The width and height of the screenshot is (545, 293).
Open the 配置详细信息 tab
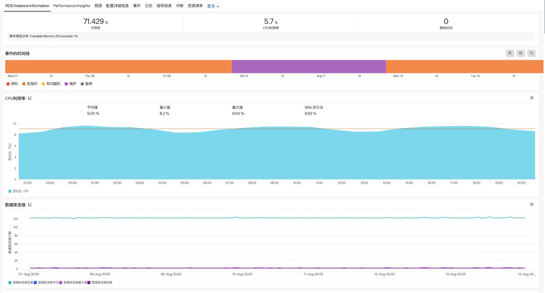coord(117,6)
